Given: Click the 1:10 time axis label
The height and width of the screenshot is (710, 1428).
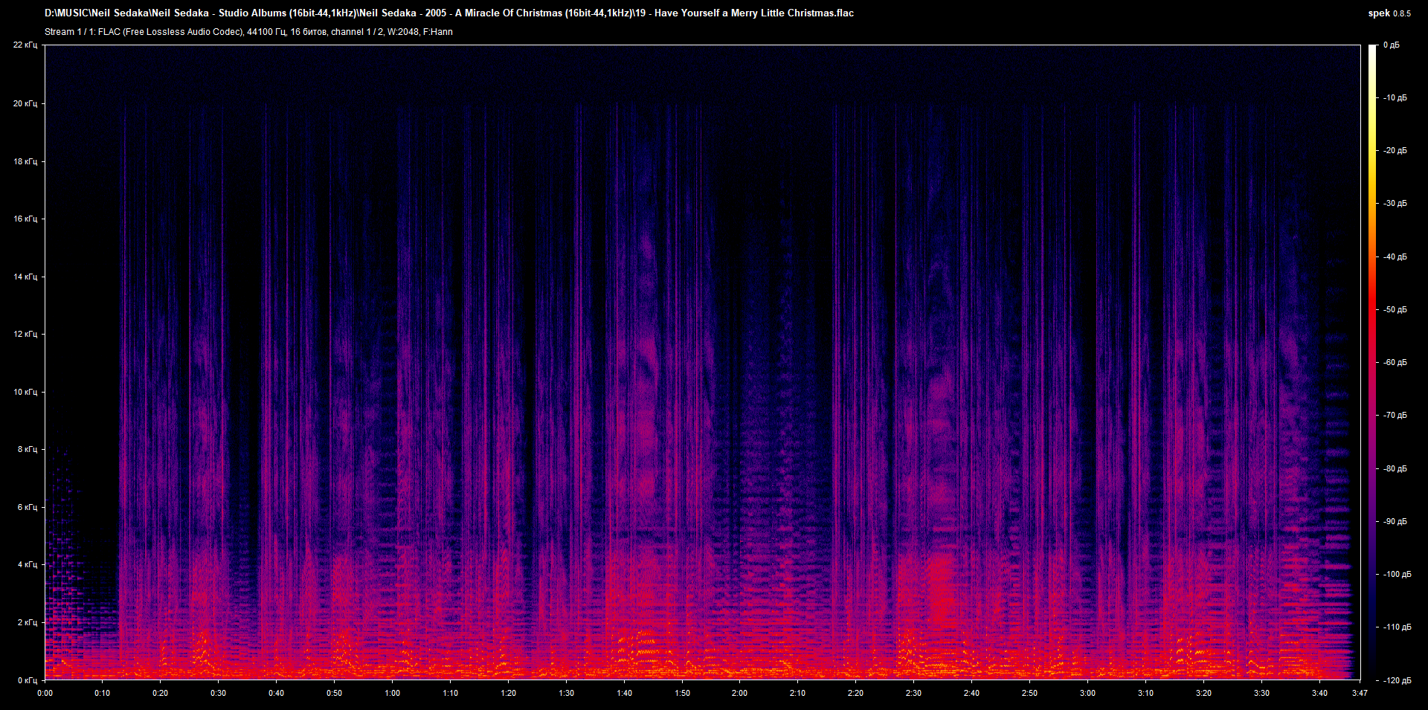Looking at the screenshot, I should tap(451, 693).
